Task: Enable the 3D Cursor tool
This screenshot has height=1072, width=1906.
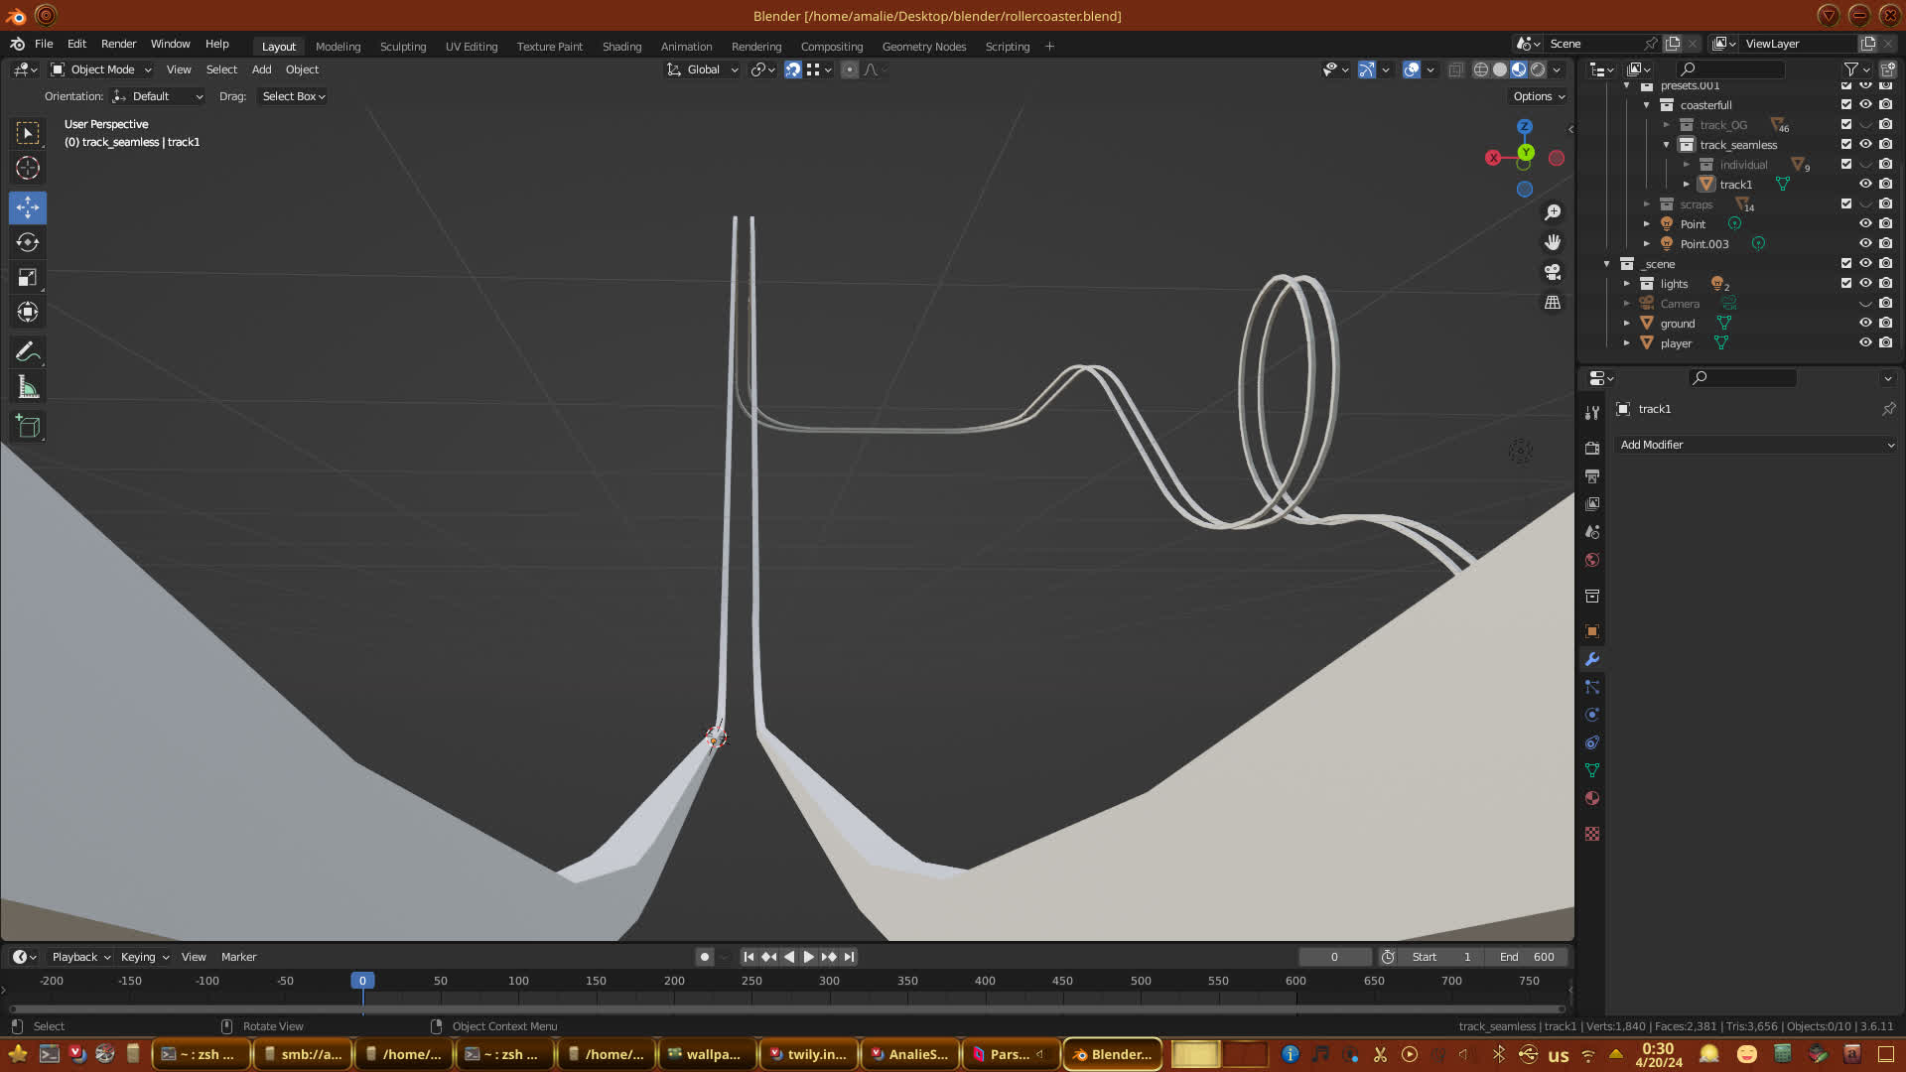Action: pyautogui.click(x=28, y=168)
